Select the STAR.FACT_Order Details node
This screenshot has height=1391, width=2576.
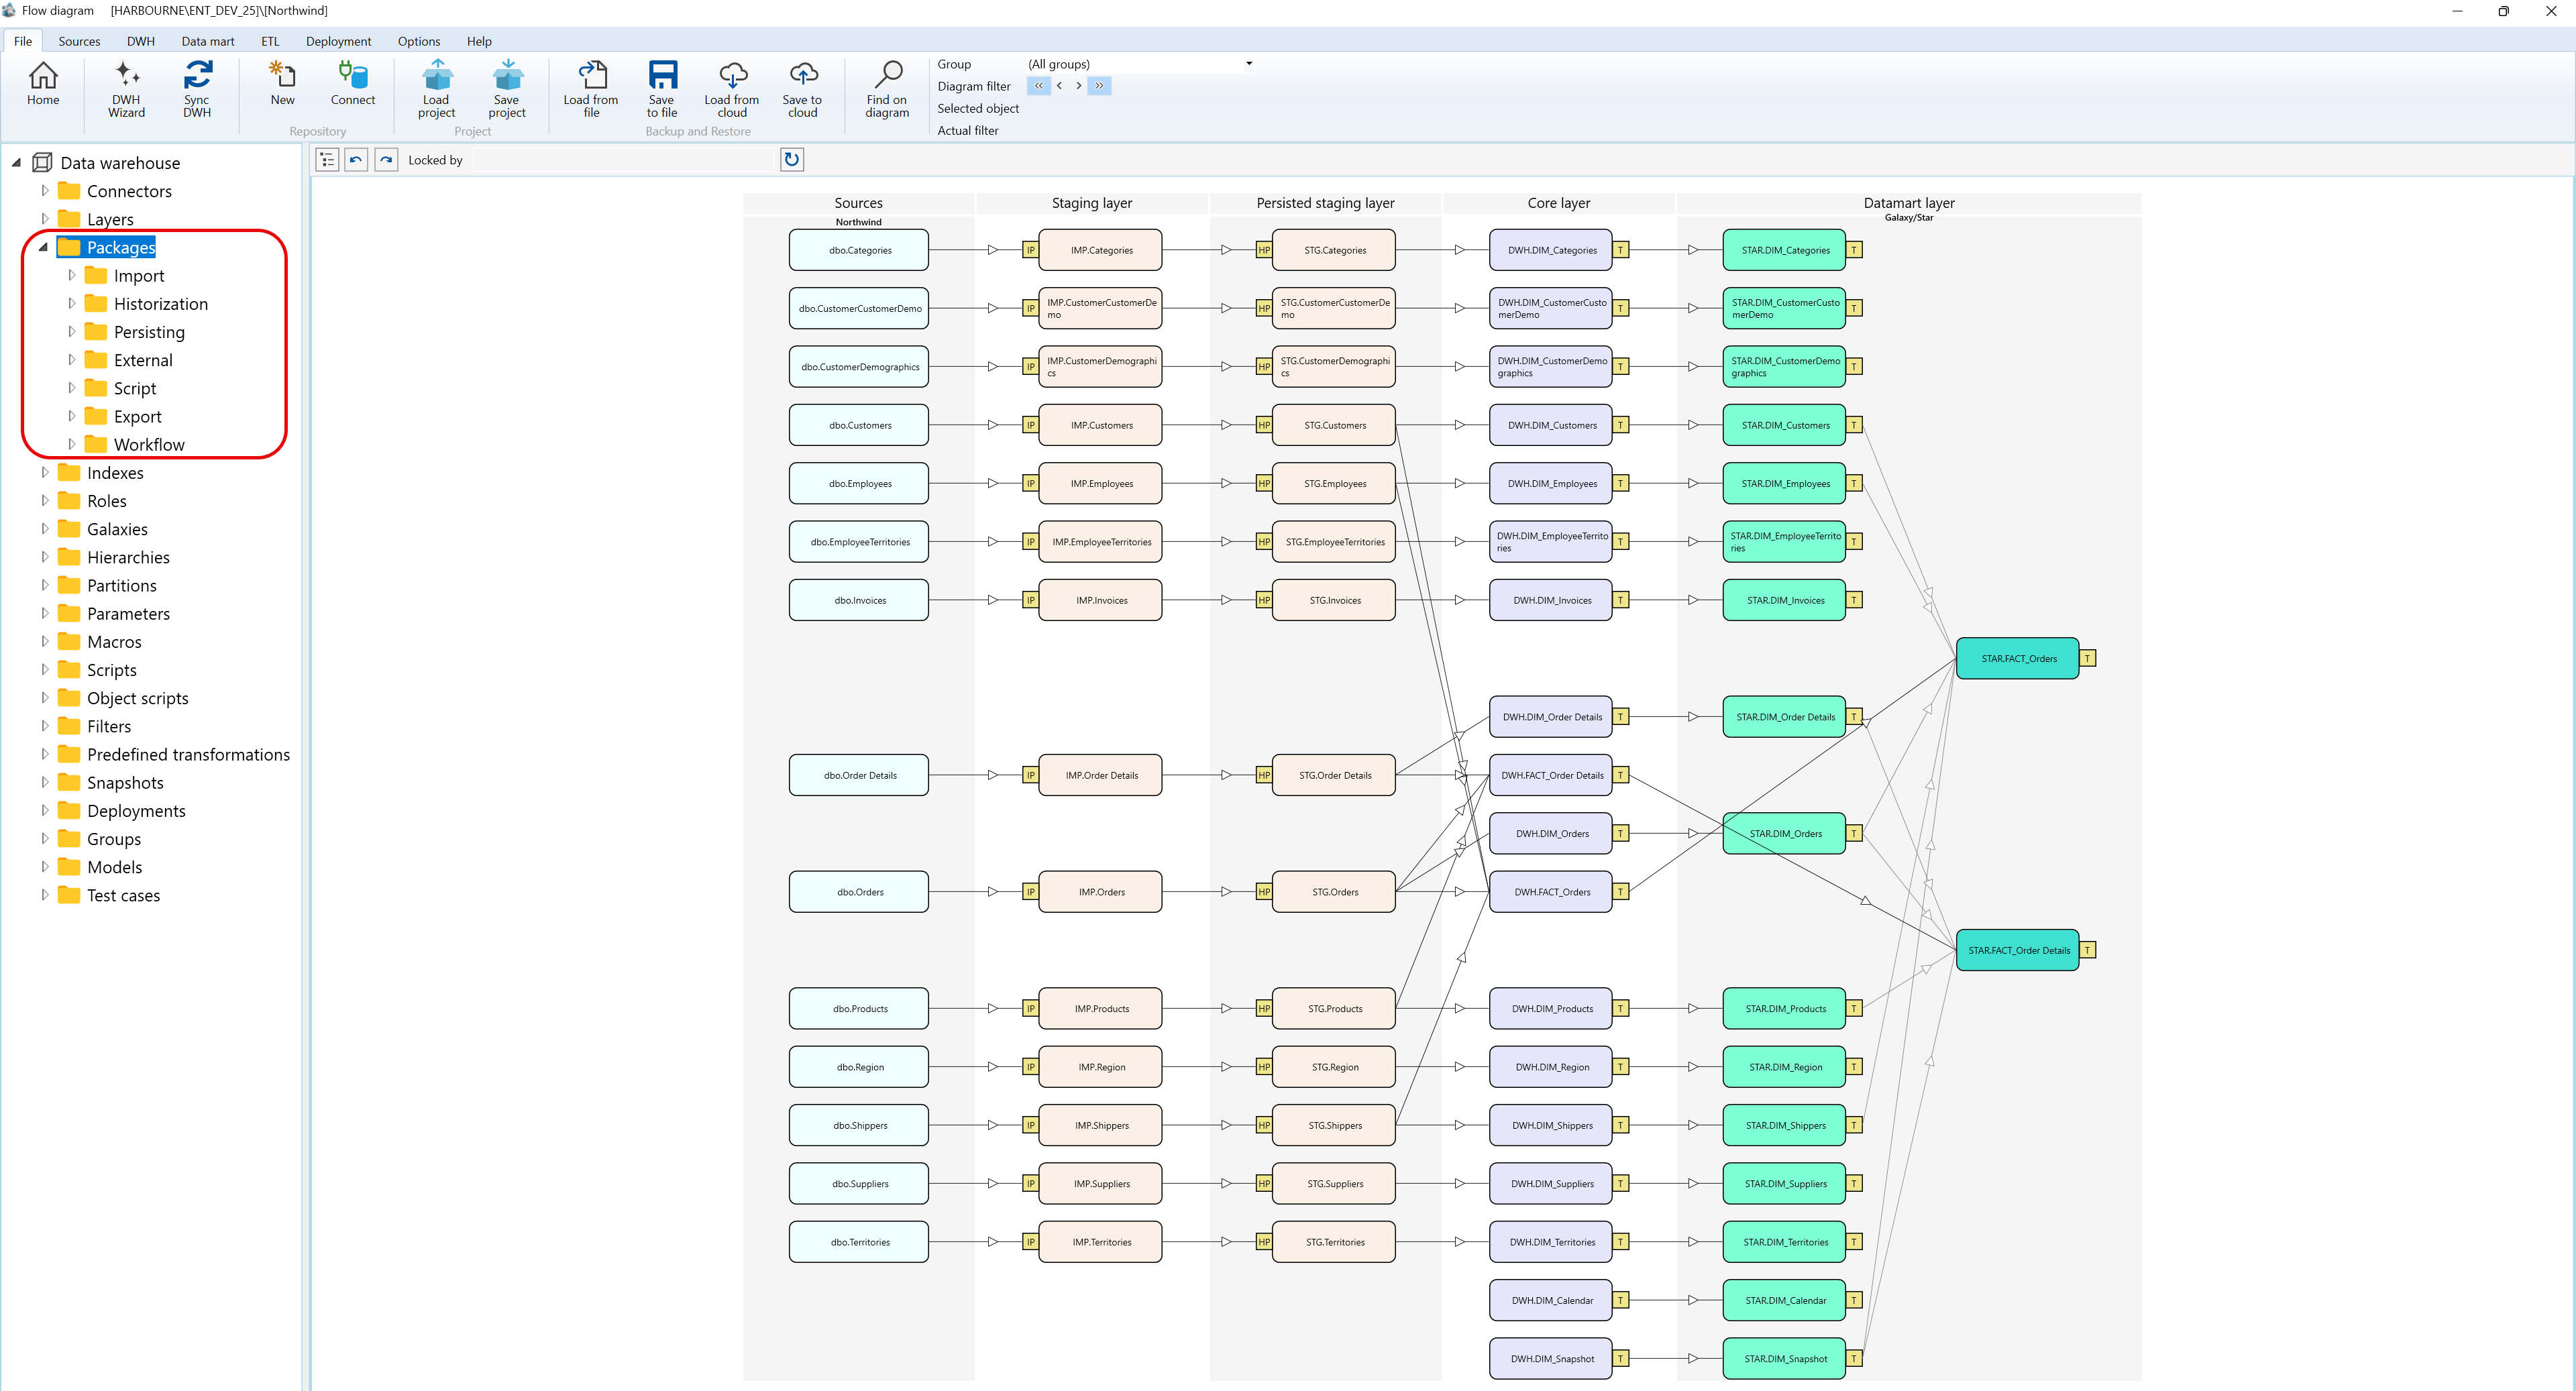[x=2018, y=950]
